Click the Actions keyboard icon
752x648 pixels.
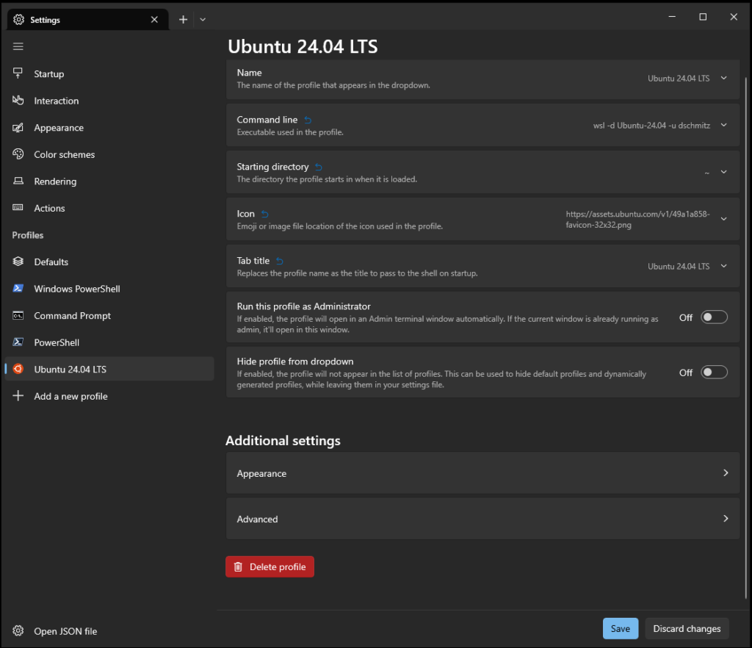[x=18, y=208]
